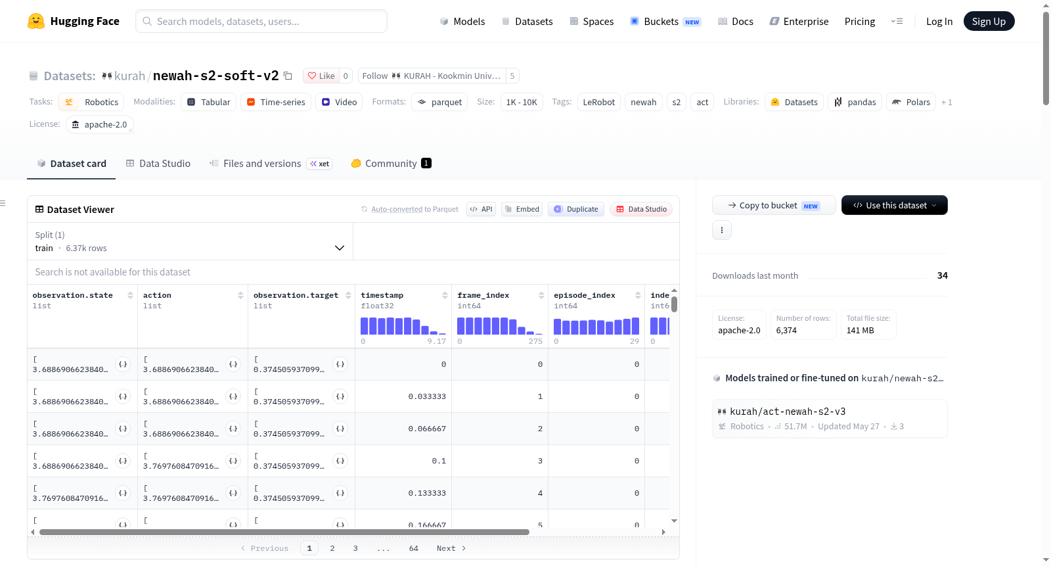Open the Models menu item
Viewport: 1051px width, 566px height.
click(462, 21)
